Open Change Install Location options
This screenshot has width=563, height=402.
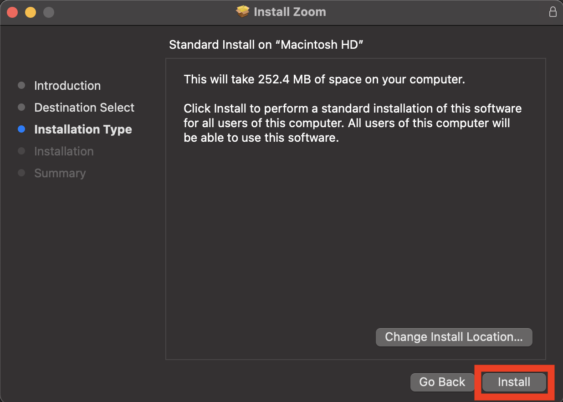[454, 337]
